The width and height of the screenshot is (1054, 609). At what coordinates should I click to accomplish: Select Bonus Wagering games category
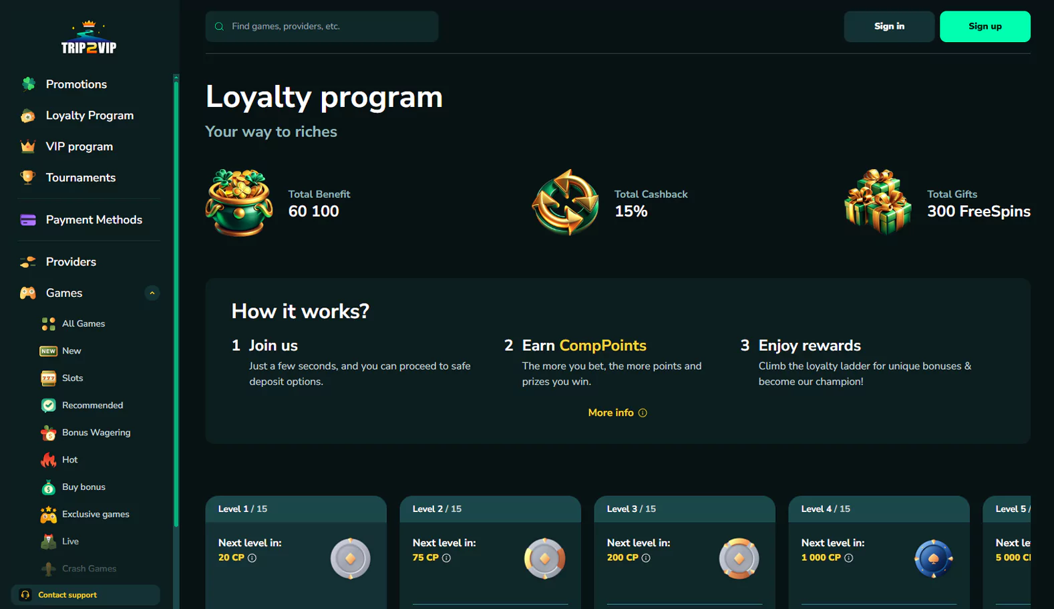(x=96, y=433)
